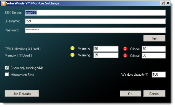Image resolution: width=175 pixels, height=107 pixels.
Task: Edit the Memory Critical threshold field
Action: click(x=154, y=55)
